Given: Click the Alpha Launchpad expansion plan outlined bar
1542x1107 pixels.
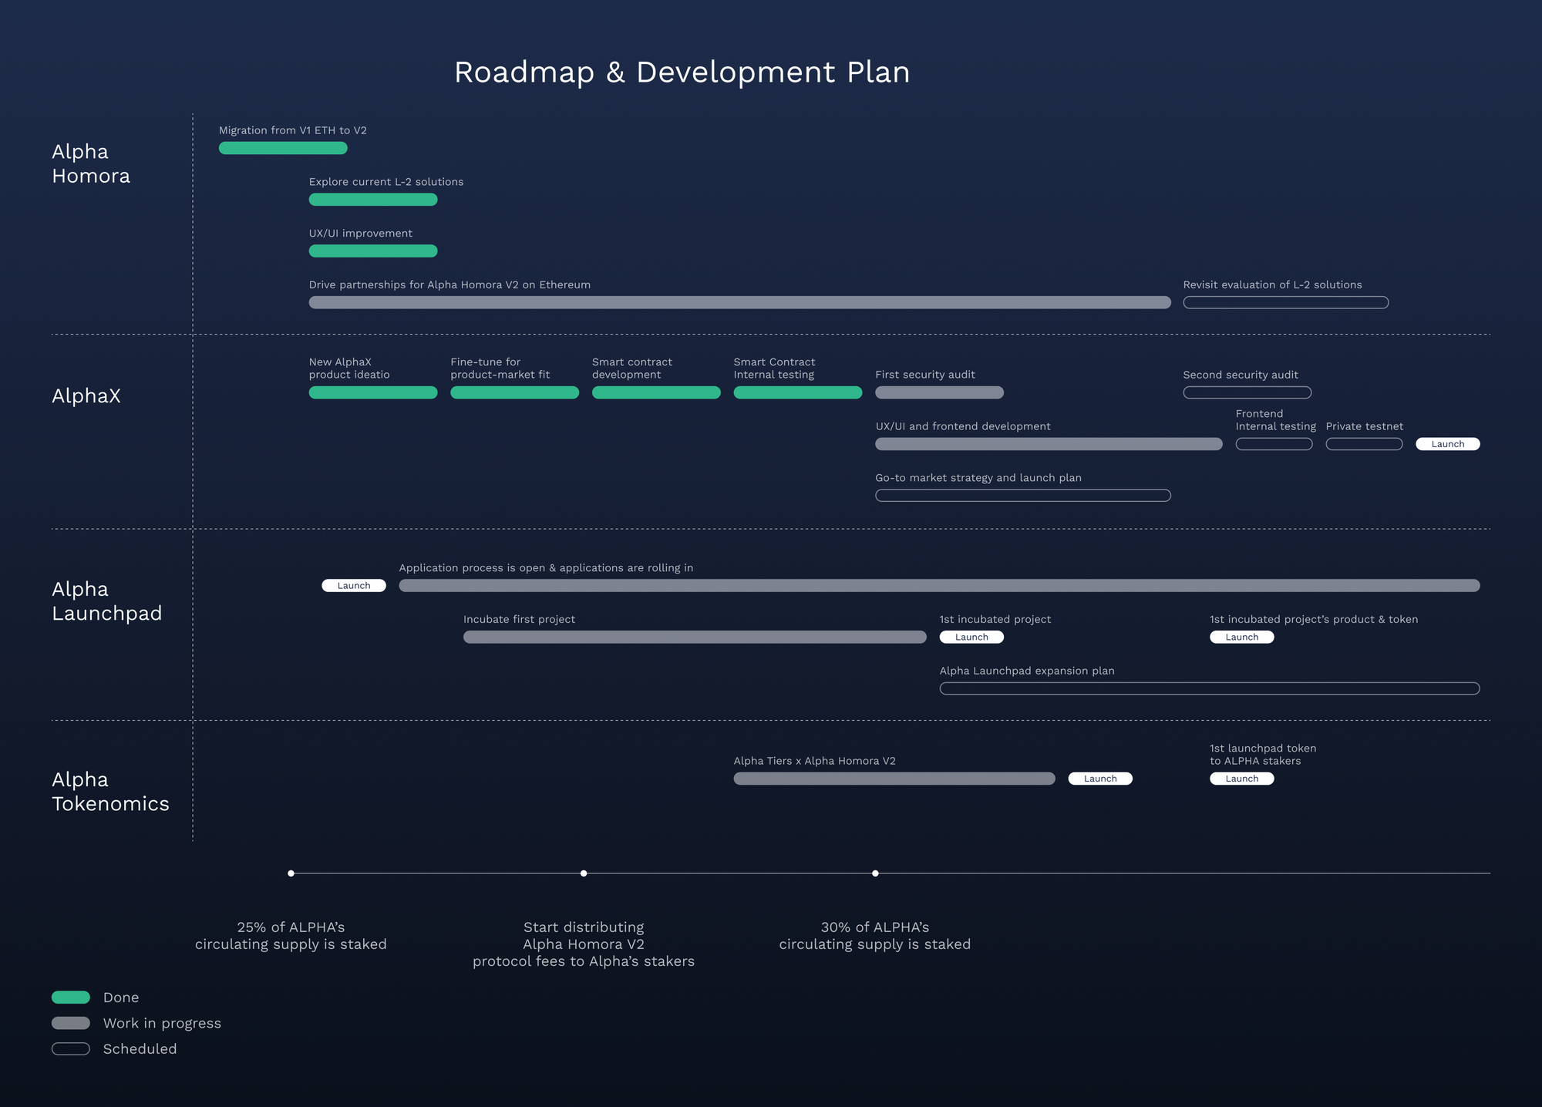Looking at the screenshot, I should click(x=1209, y=688).
